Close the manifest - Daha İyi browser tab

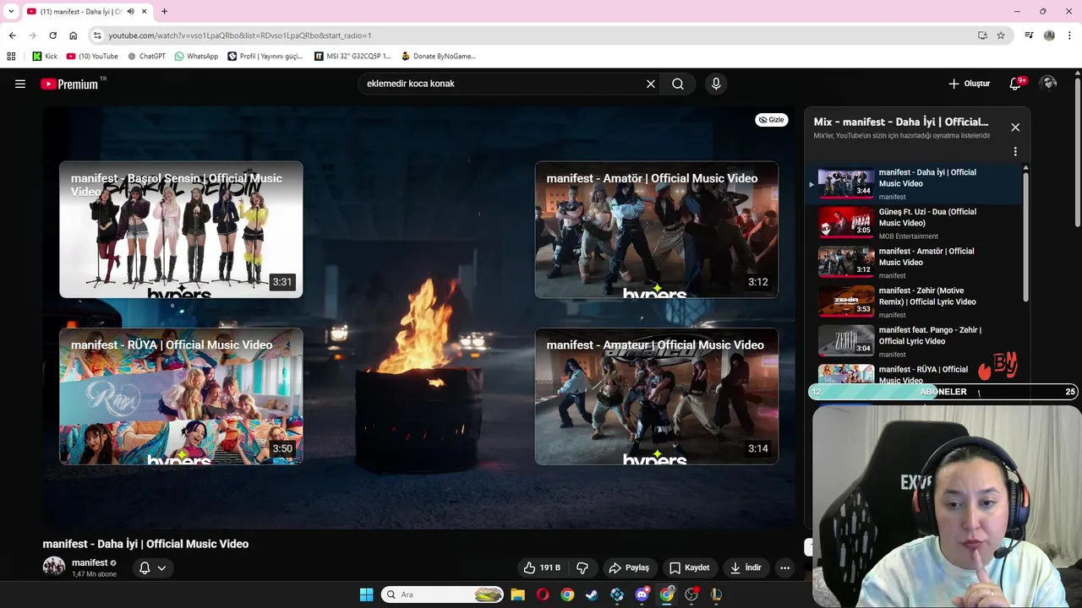(145, 12)
